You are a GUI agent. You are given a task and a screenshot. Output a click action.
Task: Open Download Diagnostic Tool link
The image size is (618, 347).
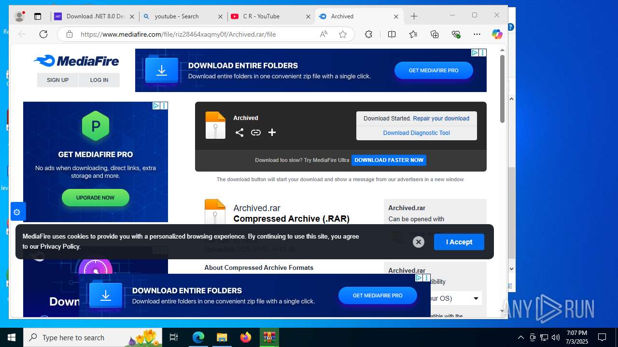416,133
